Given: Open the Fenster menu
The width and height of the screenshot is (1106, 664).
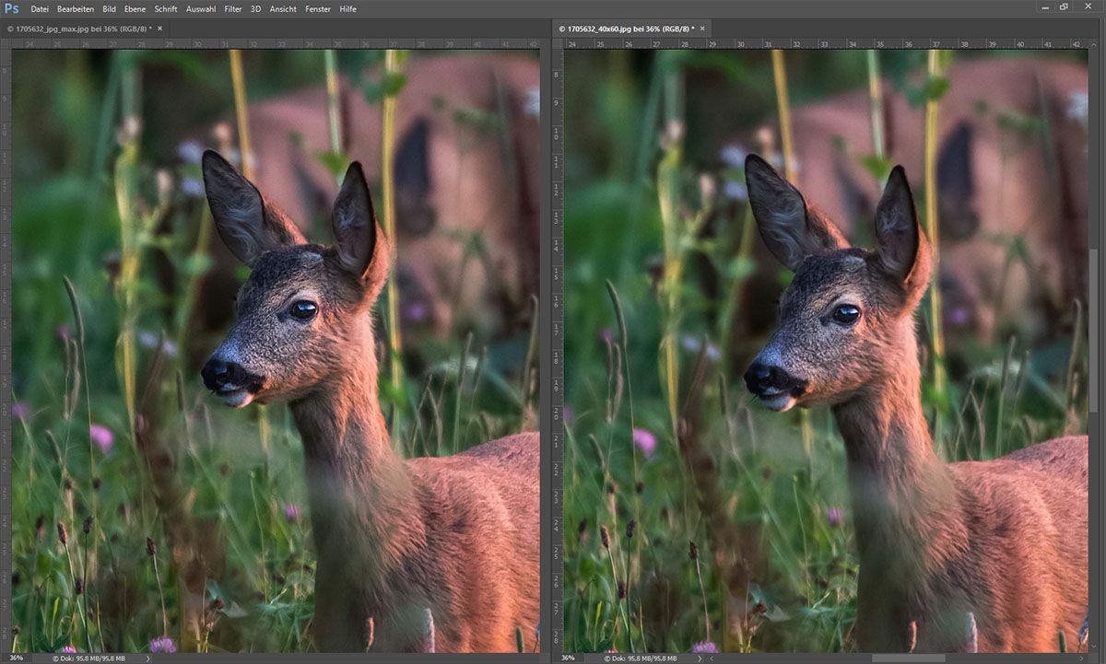Looking at the screenshot, I should [320, 8].
